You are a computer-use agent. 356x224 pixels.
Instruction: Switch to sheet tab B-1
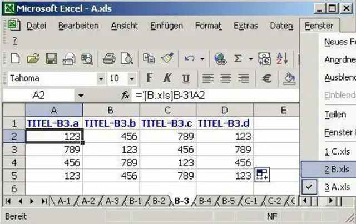coord(135,201)
